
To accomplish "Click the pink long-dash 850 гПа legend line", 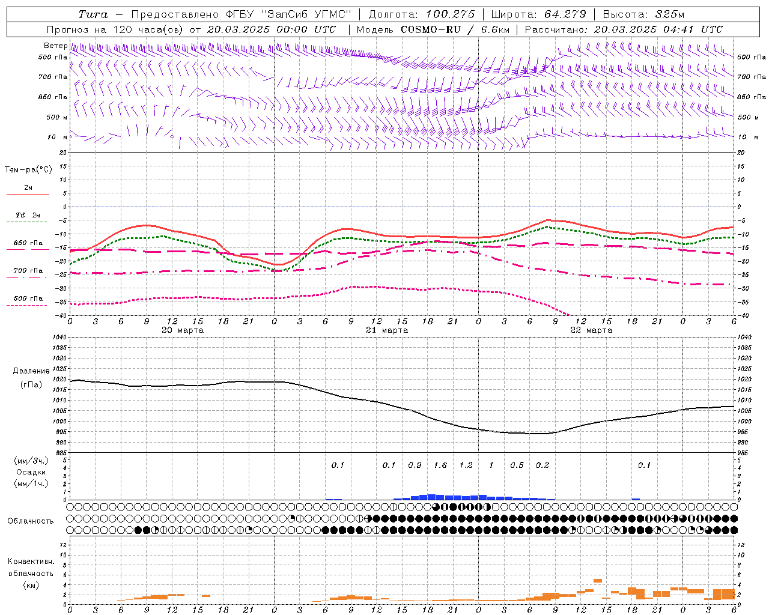I will pos(28,249).
